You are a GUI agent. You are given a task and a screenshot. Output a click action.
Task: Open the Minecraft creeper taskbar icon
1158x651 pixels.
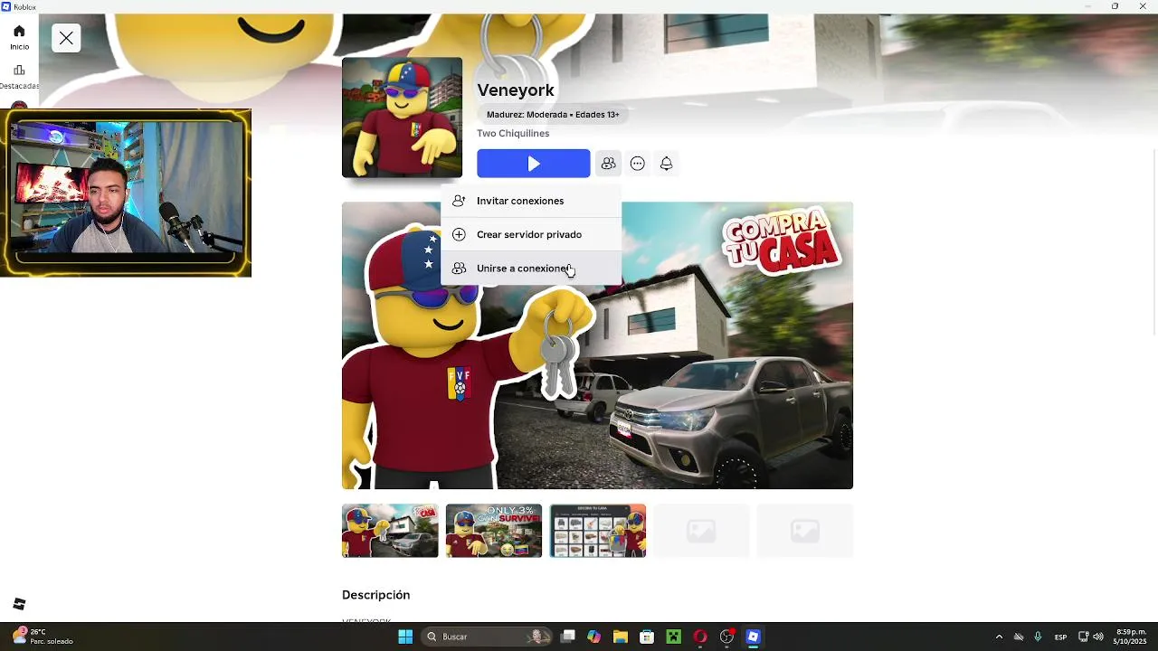(x=673, y=637)
